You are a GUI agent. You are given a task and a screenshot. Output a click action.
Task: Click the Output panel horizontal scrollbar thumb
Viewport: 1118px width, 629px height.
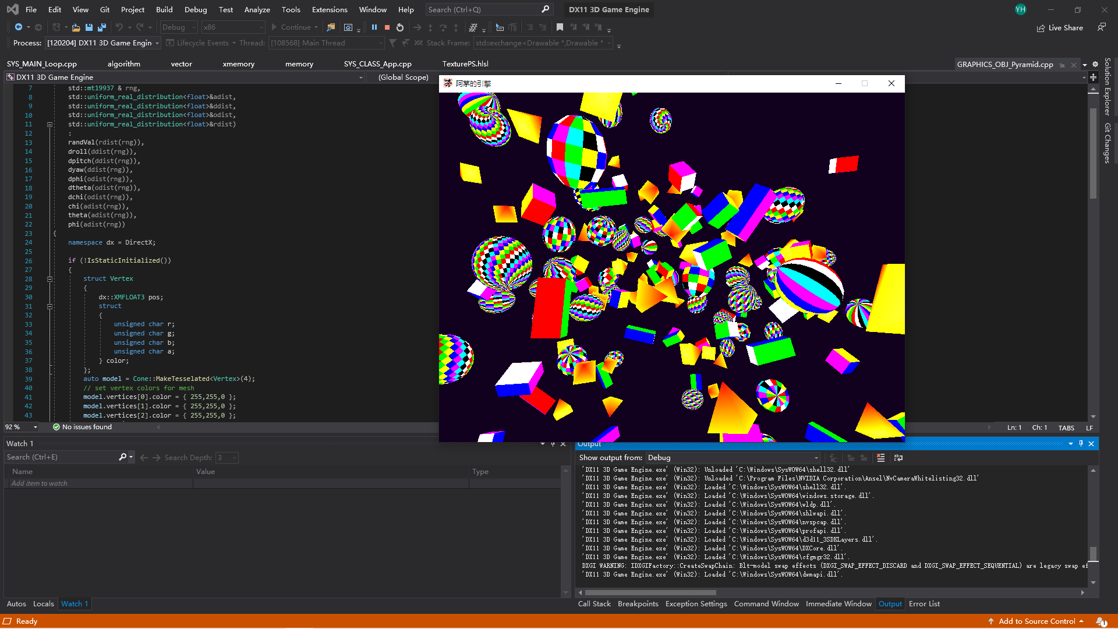(649, 592)
